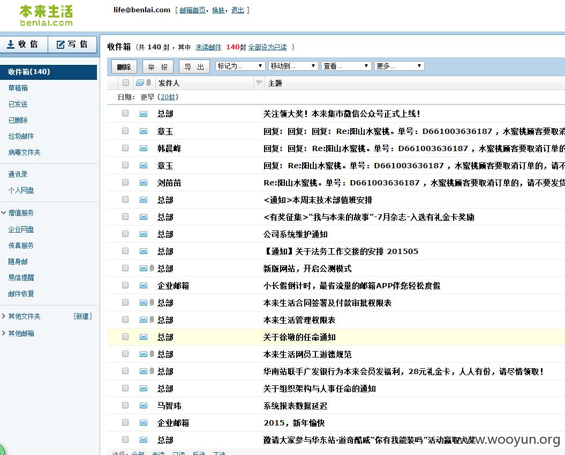Open email titled 系统报表数据延迟

click(295, 406)
